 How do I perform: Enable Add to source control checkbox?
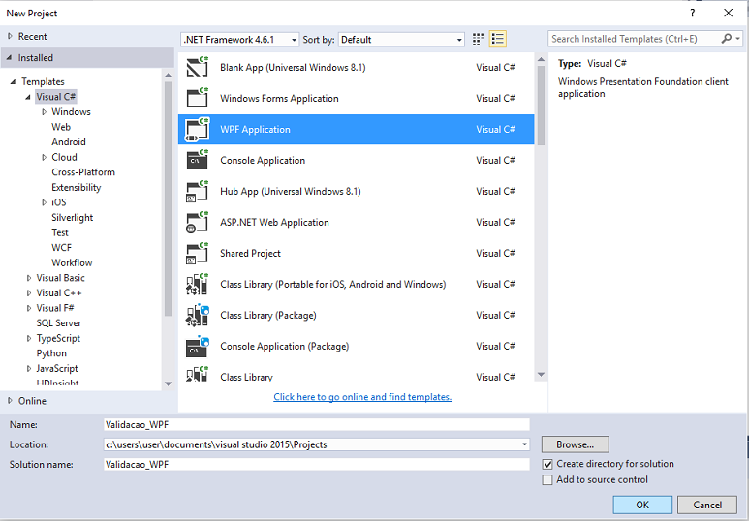pyautogui.click(x=547, y=480)
